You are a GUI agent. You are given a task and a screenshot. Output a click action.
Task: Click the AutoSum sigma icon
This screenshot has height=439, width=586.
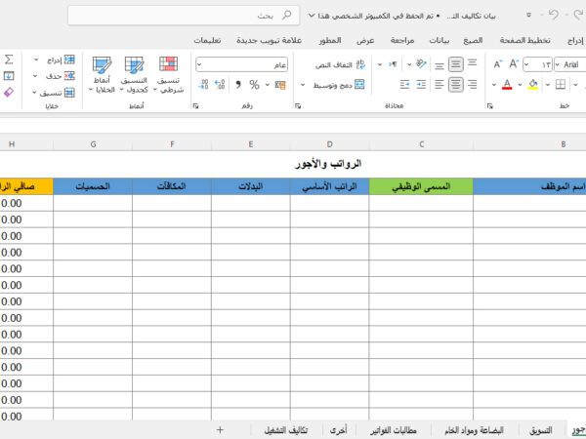tap(9, 60)
